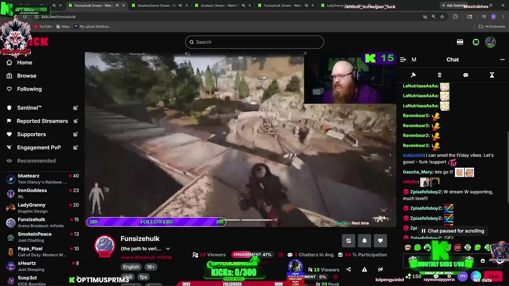
Task: Open xHeartz recommended channel
Action: tap(42, 266)
